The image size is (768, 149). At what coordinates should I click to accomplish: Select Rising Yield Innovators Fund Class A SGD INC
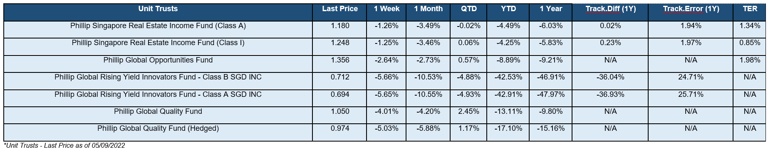pyautogui.click(x=158, y=94)
